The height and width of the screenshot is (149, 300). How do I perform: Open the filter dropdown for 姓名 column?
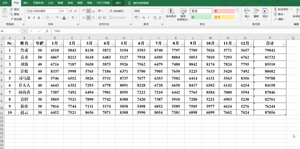[31, 44]
